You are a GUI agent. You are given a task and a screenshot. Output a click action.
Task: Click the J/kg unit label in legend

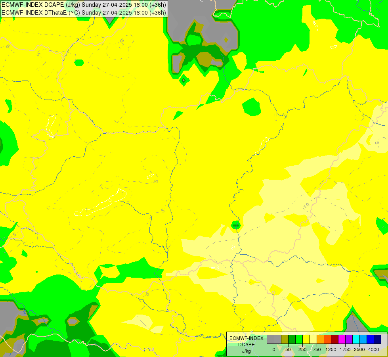pyautogui.click(x=247, y=351)
